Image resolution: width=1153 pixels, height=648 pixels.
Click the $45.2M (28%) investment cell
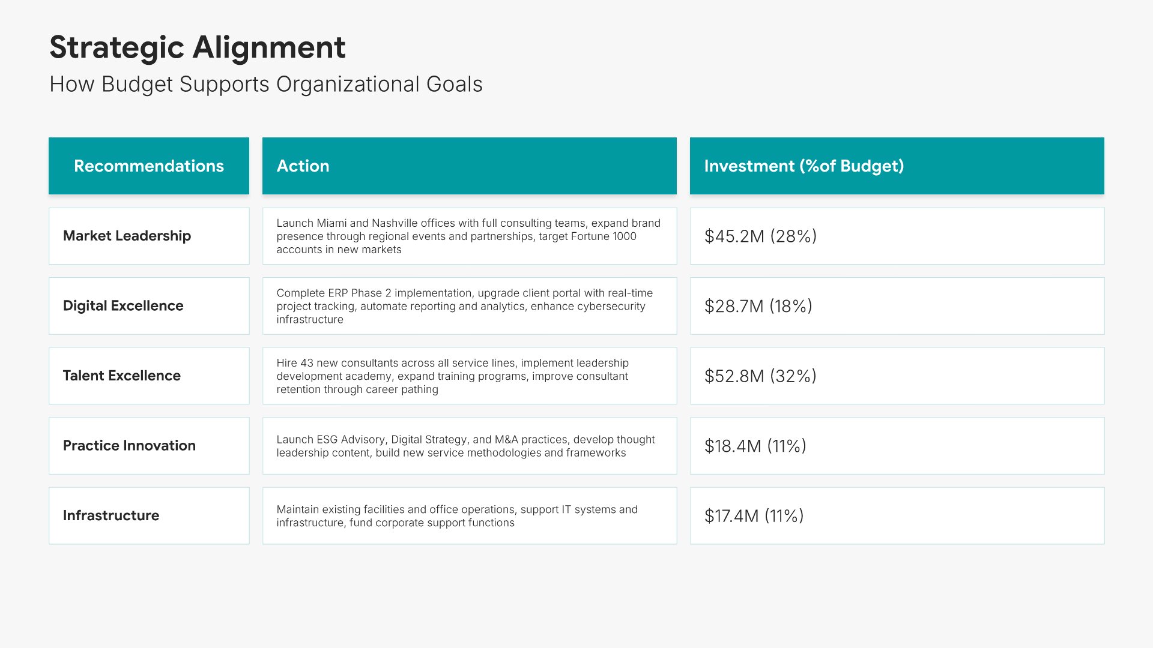(760, 236)
